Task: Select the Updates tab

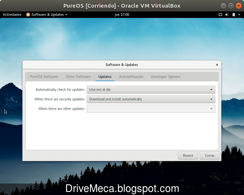Action: [105, 76]
